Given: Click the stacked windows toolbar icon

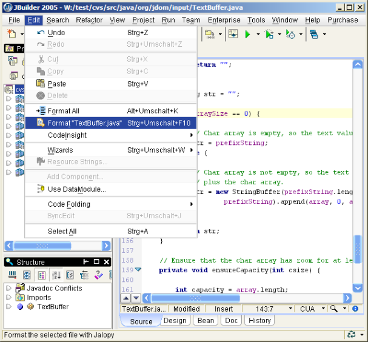Looking at the screenshot, I should point(314,35).
